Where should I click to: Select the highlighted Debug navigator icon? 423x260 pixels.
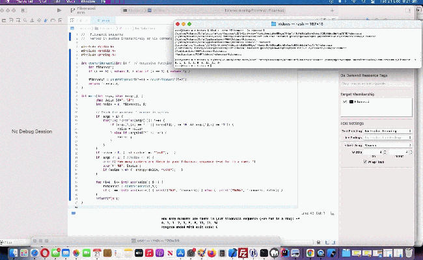click(x=46, y=21)
